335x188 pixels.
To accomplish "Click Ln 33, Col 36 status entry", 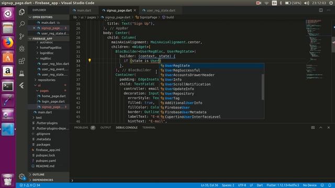I will 209,185.
